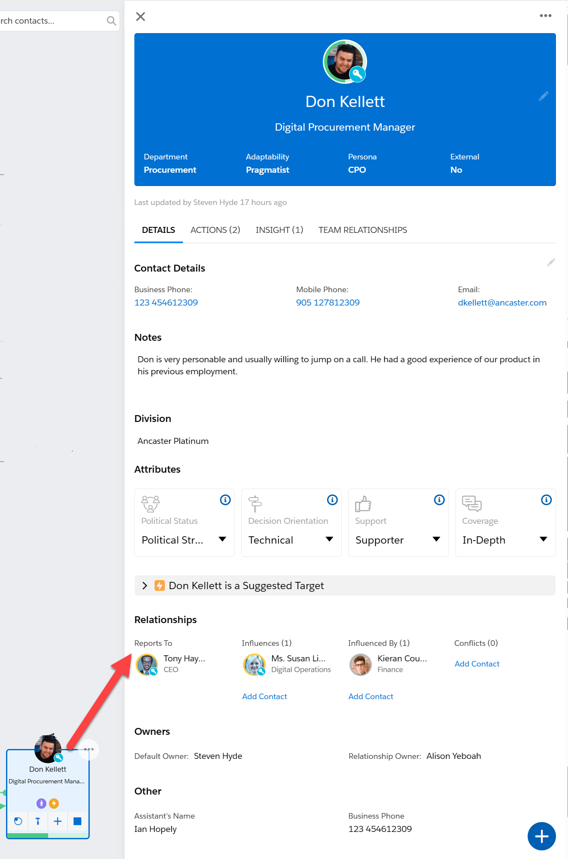Click the blue square icon on card
The width and height of the screenshot is (568, 859).
click(77, 821)
